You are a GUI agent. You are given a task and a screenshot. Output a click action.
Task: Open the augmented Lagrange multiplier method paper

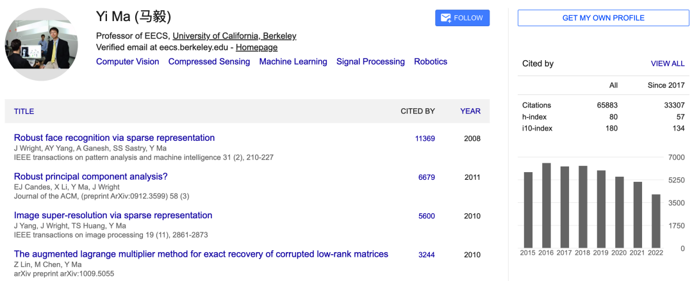(201, 254)
